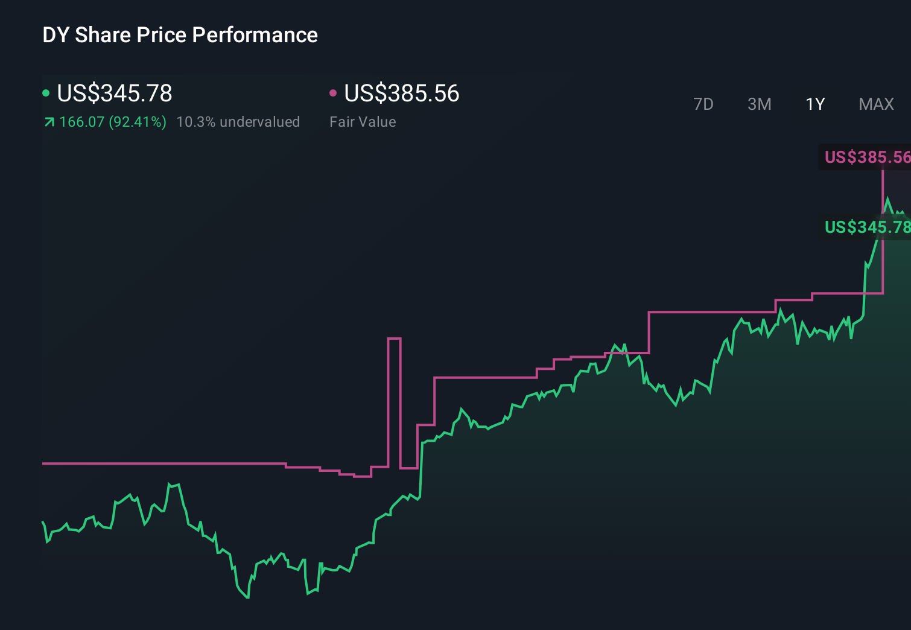The height and width of the screenshot is (630, 911).
Task: Switch to the 3M time range tab
Action: (759, 104)
